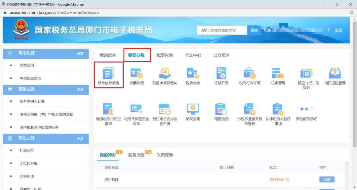Screen dimensions: 357x190
Task: Open 无纸化办税 in the sidebar
Action: pyautogui.click(x=29, y=163)
